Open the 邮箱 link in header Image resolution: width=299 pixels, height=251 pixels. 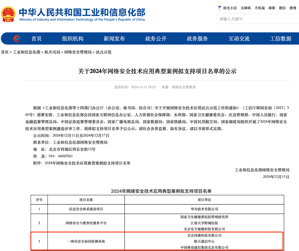[x=272, y=8]
